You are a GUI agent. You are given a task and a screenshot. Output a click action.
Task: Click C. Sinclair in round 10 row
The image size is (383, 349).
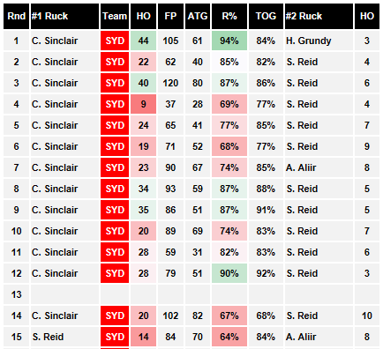[x=55, y=231]
